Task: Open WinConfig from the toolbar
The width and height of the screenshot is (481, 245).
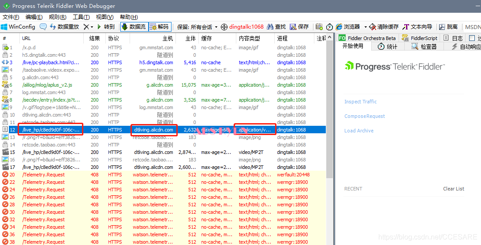Action: (18, 26)
